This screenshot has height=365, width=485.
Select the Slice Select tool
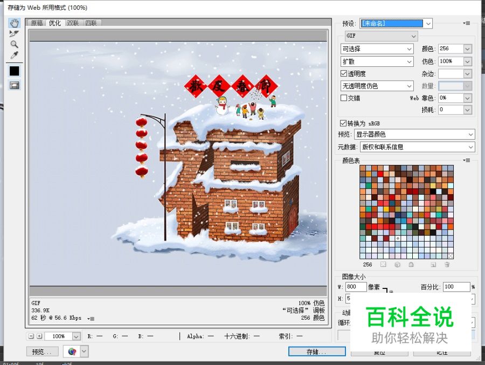[14, 33]
